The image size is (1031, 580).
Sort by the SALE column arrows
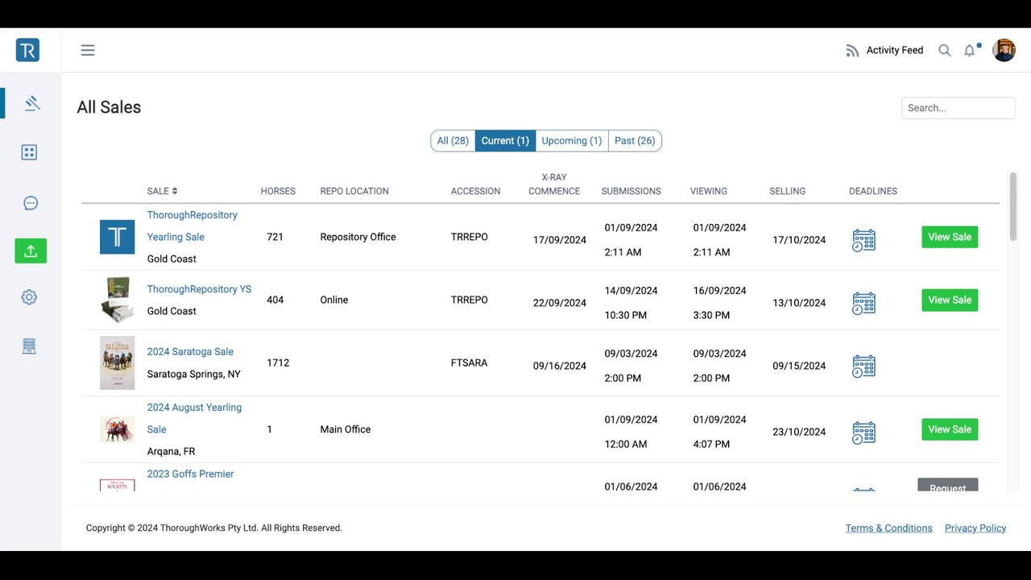[175, 191]
